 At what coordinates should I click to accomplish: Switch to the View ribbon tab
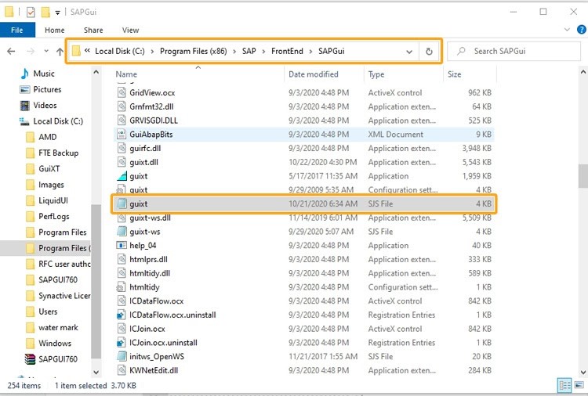[130, 31]
